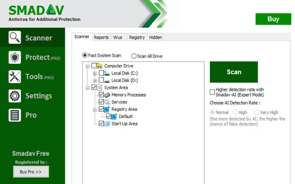Image resolution: width=295 pixels, height=184 pixels.
Task: Click the Start-Up Area icon
Action: [x=107, y=124]
